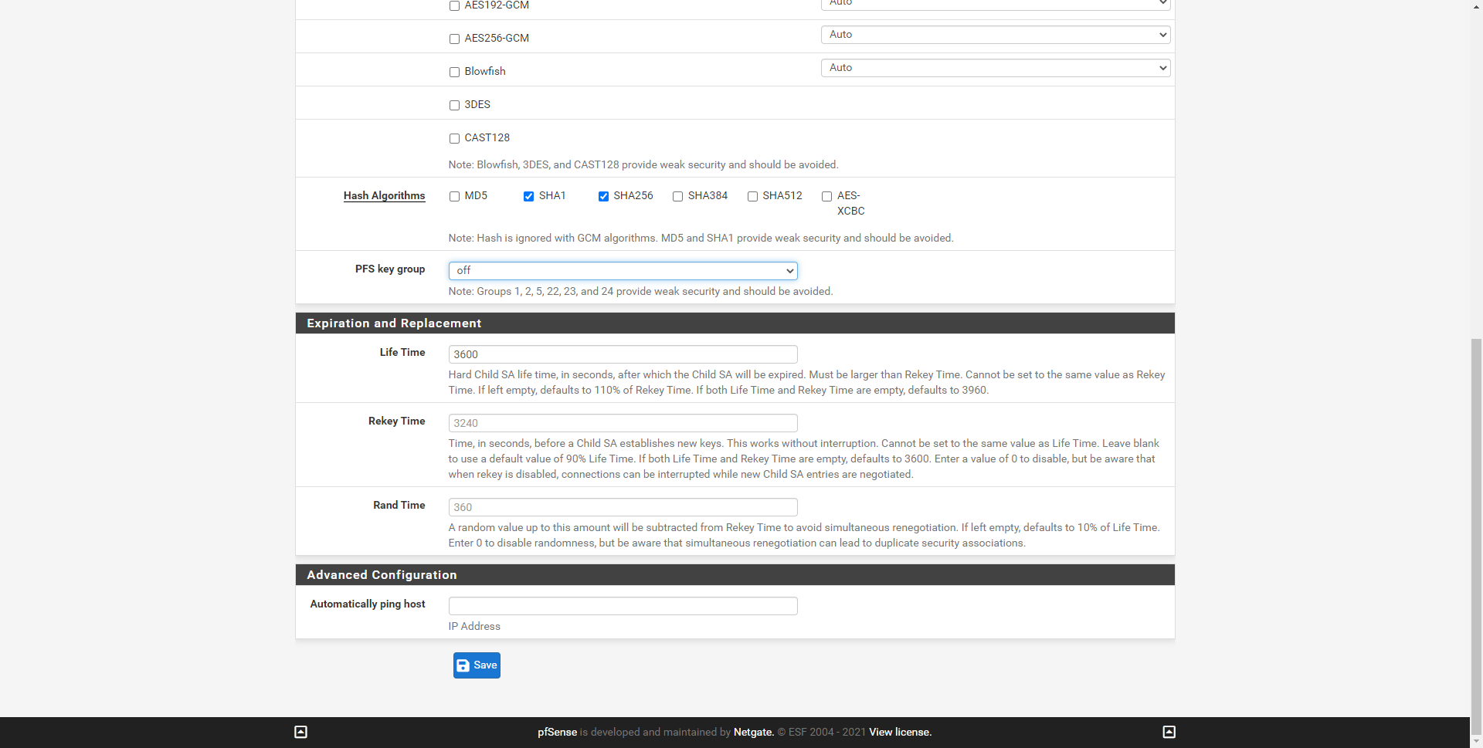Check the Blowfish encryption option
The height and width of the screenshot is (748, 1483).
tap(454, 72)
